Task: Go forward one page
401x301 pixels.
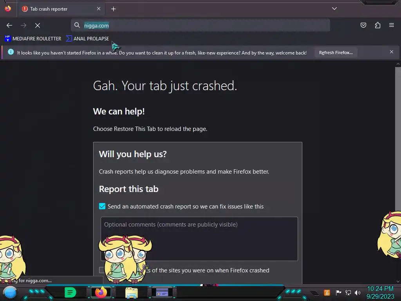Action: click(23, 25)
